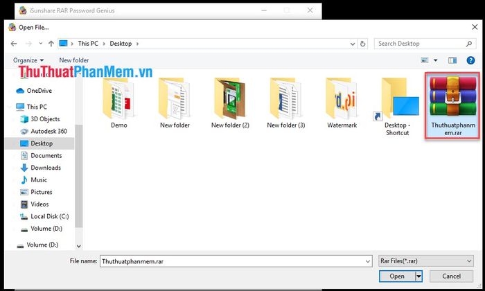Open the Rar Files(*.rar) file type dropdown
This screenshot has width=485, height=291.
pyautogui.click(x=426, y=261)
